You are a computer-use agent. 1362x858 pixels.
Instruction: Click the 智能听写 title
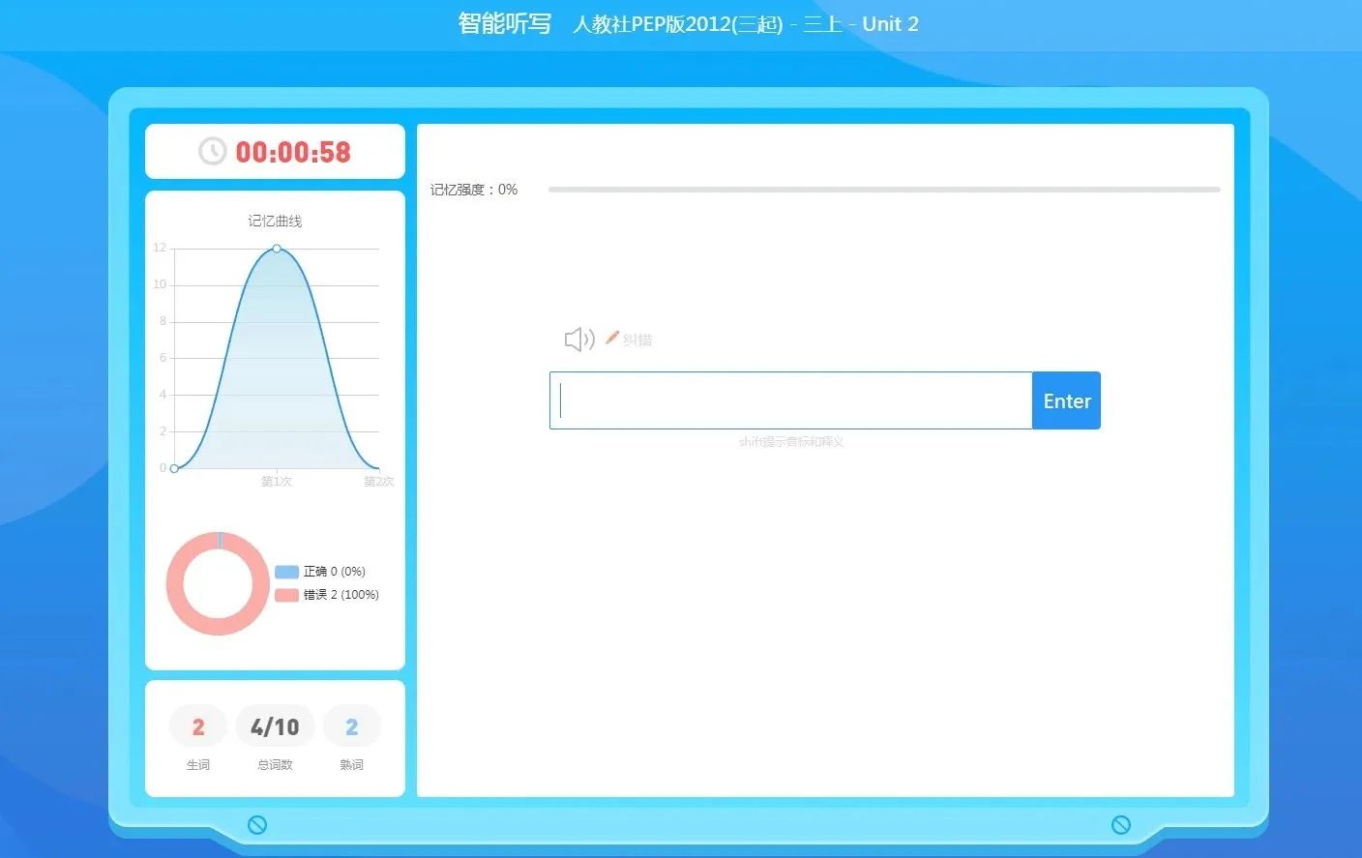(505, 23)
